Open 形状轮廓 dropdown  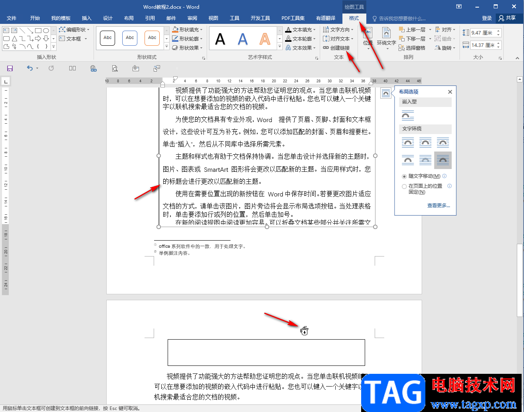pos(188,39)
